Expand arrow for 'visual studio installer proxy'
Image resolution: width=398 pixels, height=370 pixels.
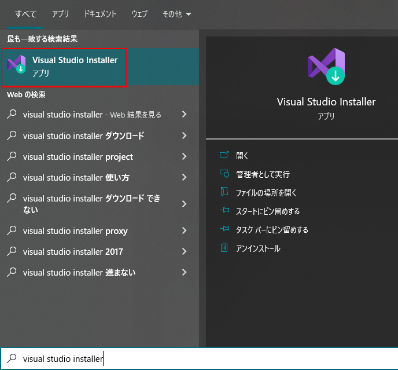pos(184,231)
